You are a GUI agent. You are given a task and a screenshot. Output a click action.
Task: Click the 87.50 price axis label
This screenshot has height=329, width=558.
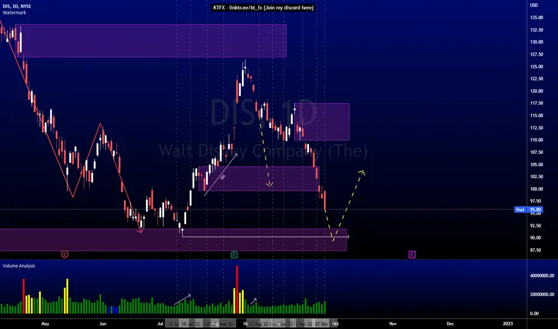click(x=536, y=250)
